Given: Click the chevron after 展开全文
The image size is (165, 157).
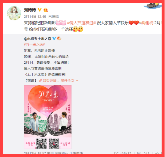Looking at the screenshot, I should [x=77, y=81].
